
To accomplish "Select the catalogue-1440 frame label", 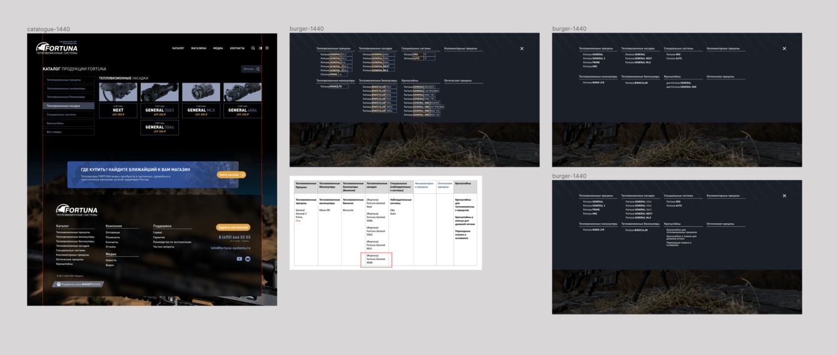I will pyautogui.click(x=49, y=29).
